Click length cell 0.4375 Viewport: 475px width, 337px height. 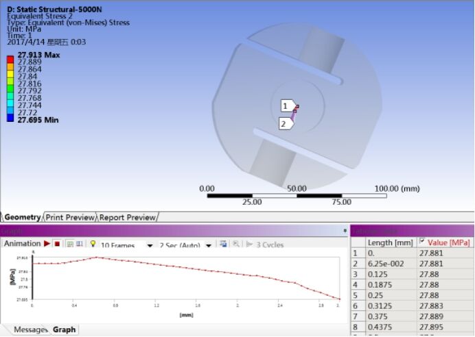(391, 327)
